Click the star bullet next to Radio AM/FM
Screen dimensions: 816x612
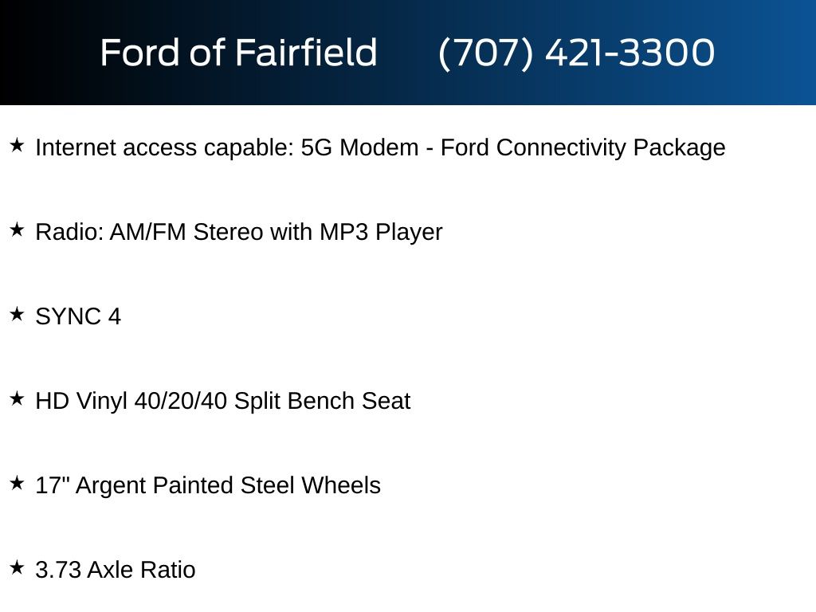[17, 230]
